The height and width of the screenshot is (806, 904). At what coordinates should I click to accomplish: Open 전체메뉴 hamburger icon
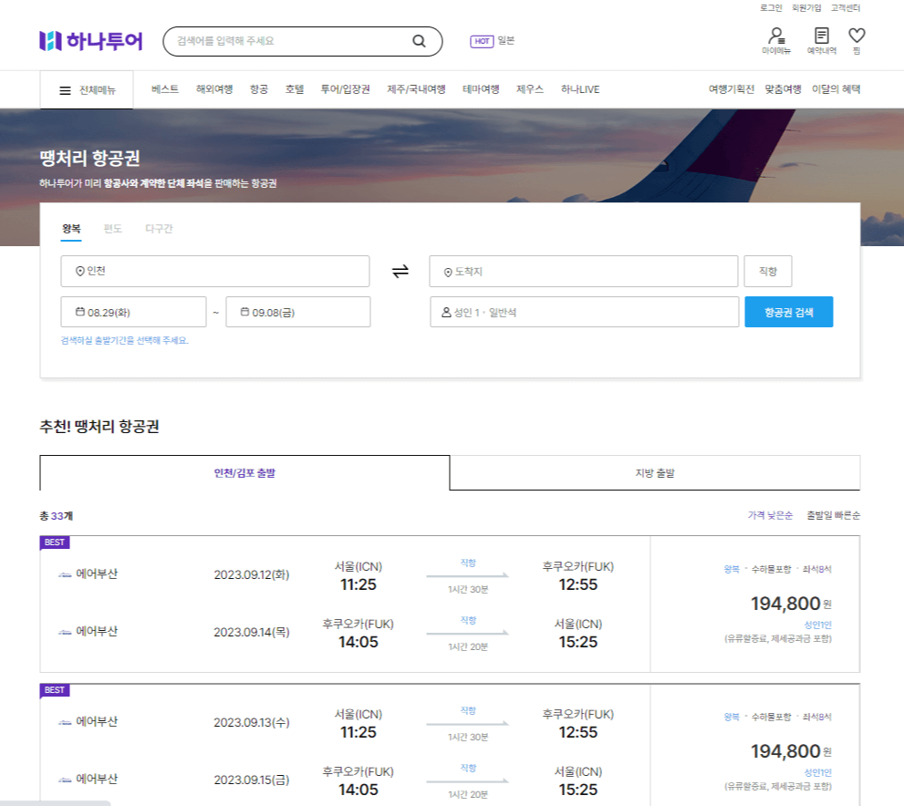coord(63,88)
